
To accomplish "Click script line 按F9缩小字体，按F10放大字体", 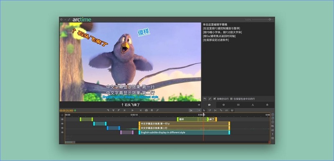I will click(223, 32).
